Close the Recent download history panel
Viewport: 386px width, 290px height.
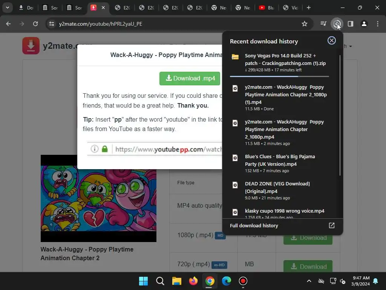click(x=332, y=41)
